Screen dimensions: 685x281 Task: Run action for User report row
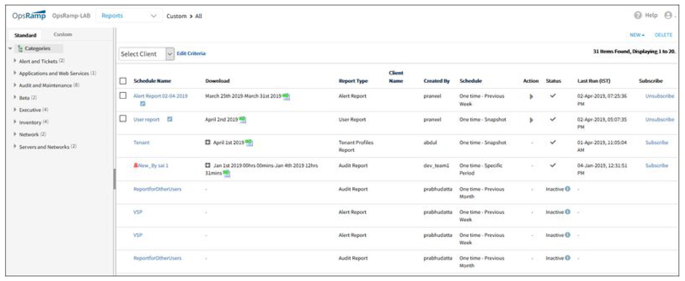(x=531, y=120)
